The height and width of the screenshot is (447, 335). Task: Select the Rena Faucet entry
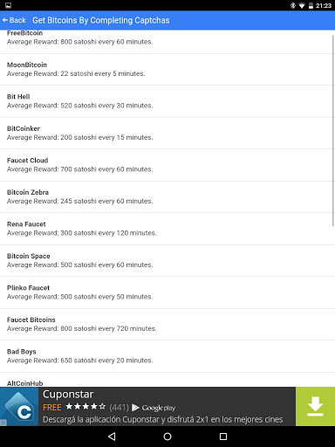click(x=167, y=229)
